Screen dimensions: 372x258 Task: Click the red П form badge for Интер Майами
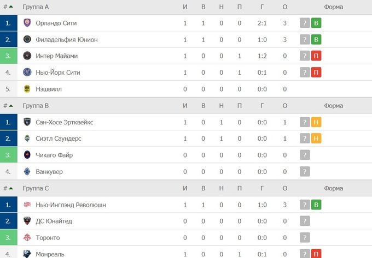(x=316, y=56)
